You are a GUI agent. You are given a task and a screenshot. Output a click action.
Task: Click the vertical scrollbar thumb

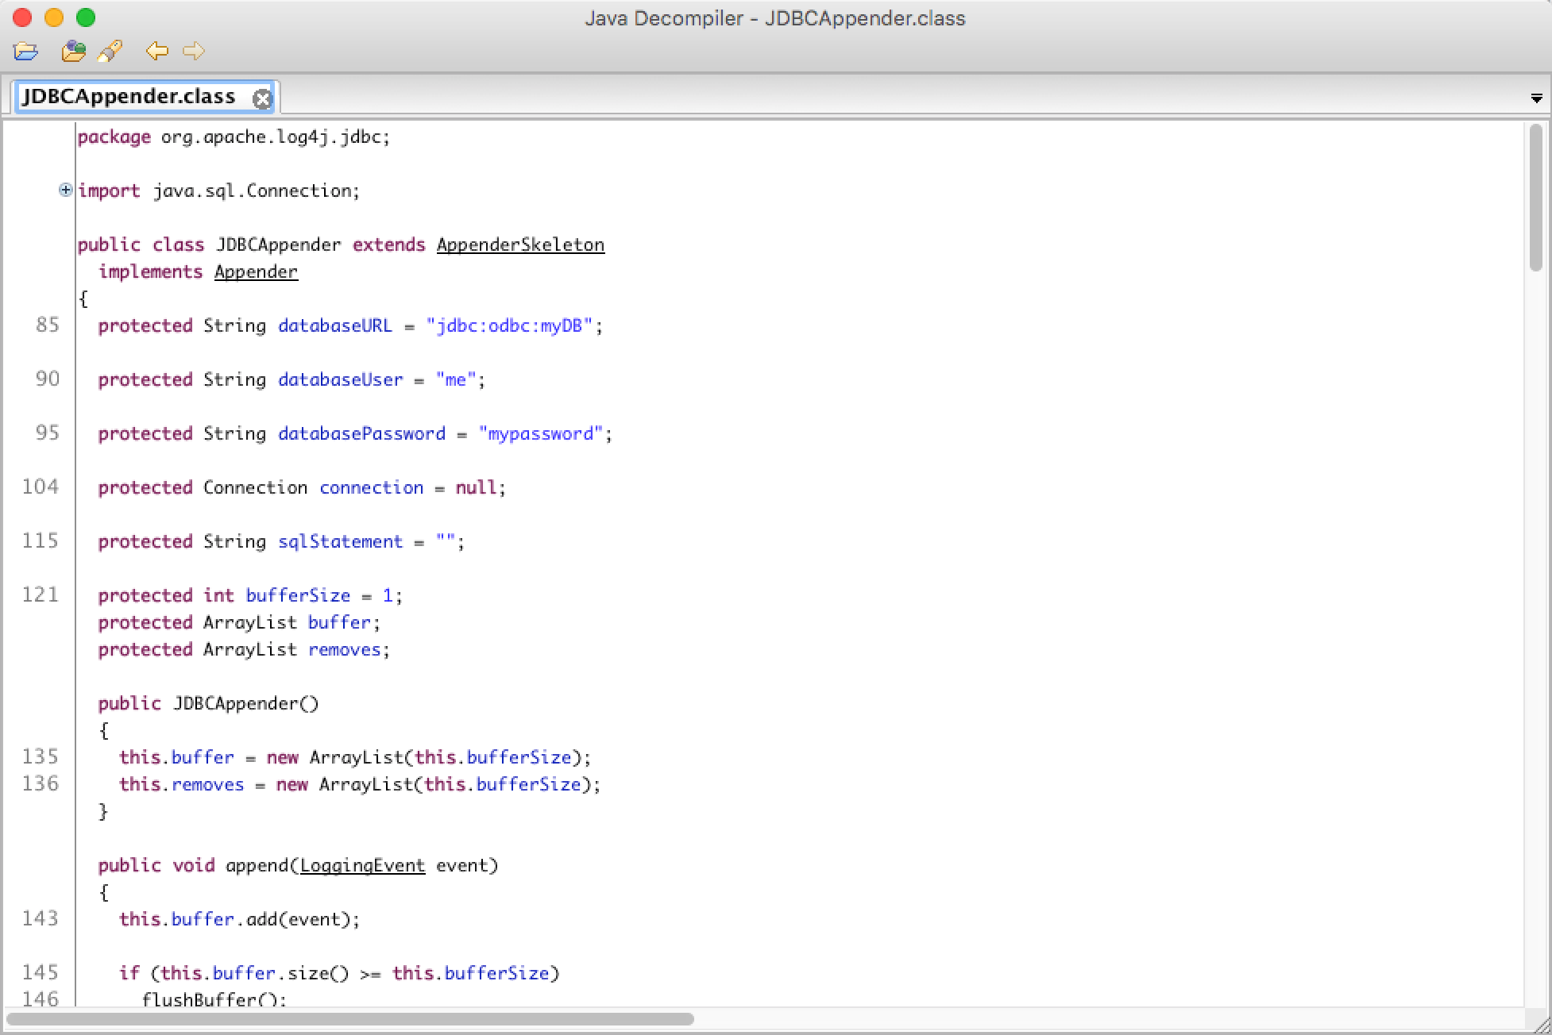(1535, 198)
